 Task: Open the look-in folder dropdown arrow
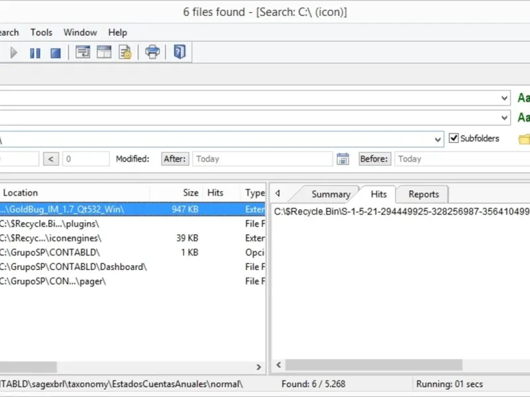[x=438, y=140]
